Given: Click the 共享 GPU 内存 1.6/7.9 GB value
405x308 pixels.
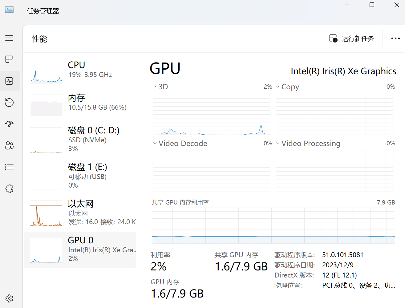Looking at the screenshot, I should (241, 266).
